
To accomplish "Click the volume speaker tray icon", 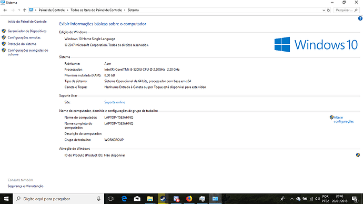I will click(x=317, y=199).
